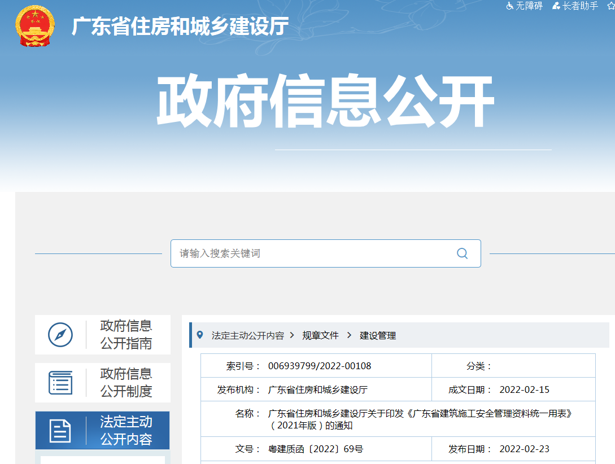The image size is (615, 464).
Task: Click the location pin breadcrumb icon
Action: (x=199, y=335)
